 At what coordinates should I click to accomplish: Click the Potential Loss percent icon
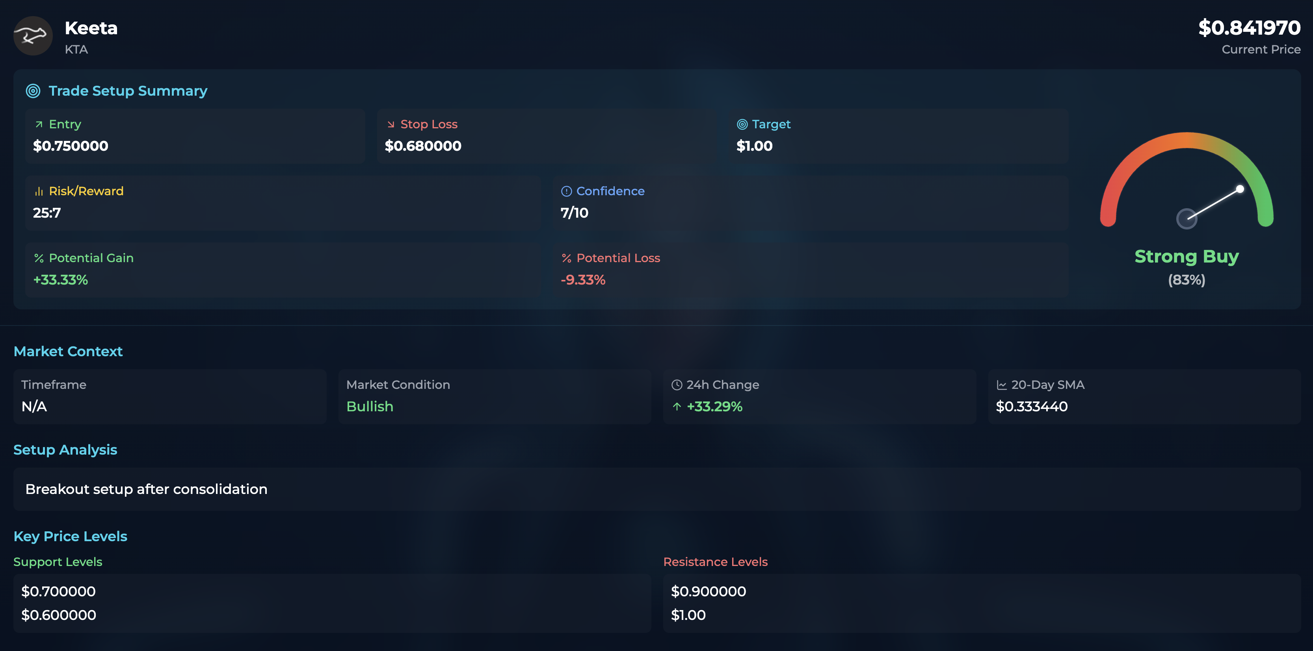coord(566,259)
